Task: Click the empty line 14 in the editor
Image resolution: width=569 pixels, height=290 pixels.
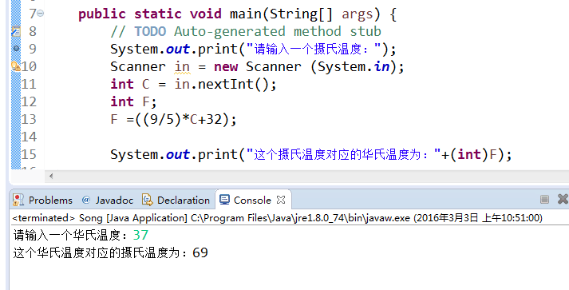Action: coord(306,137)
